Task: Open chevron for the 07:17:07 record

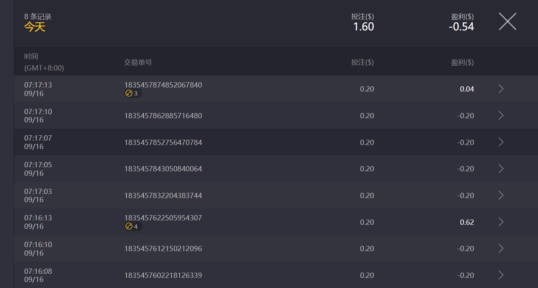Action: [501, 142]
